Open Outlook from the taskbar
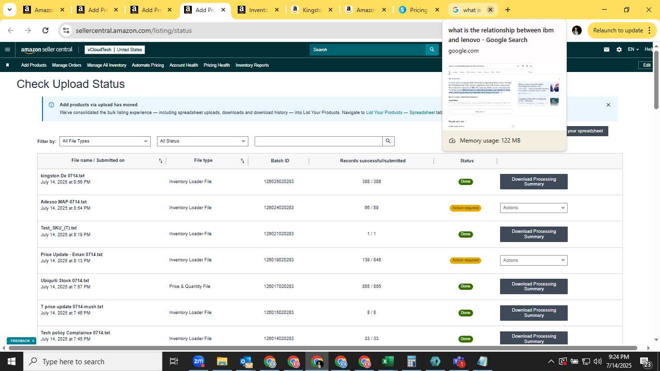660x371 pixels. (x=246, y=361)
